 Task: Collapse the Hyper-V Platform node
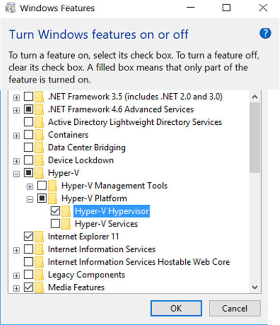[30, 199]
